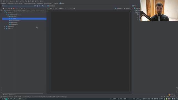178x100 pixels.
Task: Expand the extensions folder
Action: (x=8, y=22)
